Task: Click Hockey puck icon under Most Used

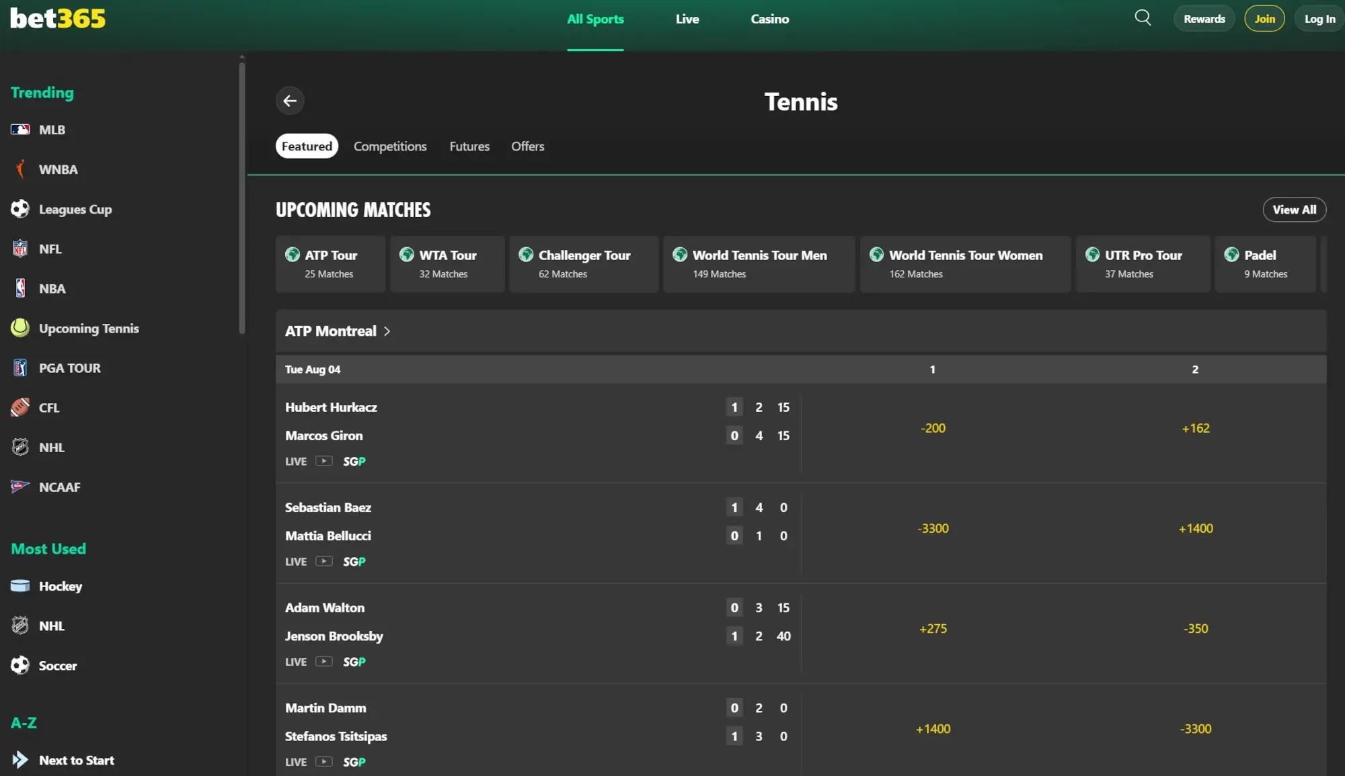Action: pos(20,586)
